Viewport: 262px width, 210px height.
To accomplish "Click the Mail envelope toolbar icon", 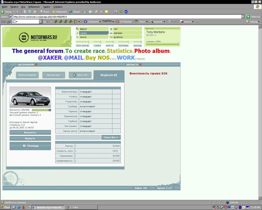I will click(x=90, y=12).
